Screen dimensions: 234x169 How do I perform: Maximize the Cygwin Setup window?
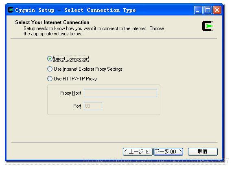pos(208,10)
